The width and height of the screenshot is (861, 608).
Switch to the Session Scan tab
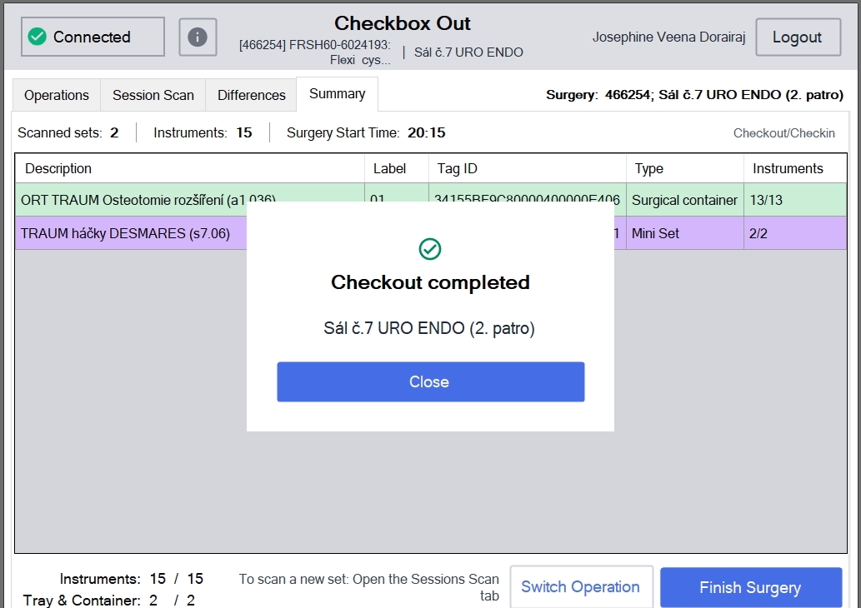tap(153, 95)
